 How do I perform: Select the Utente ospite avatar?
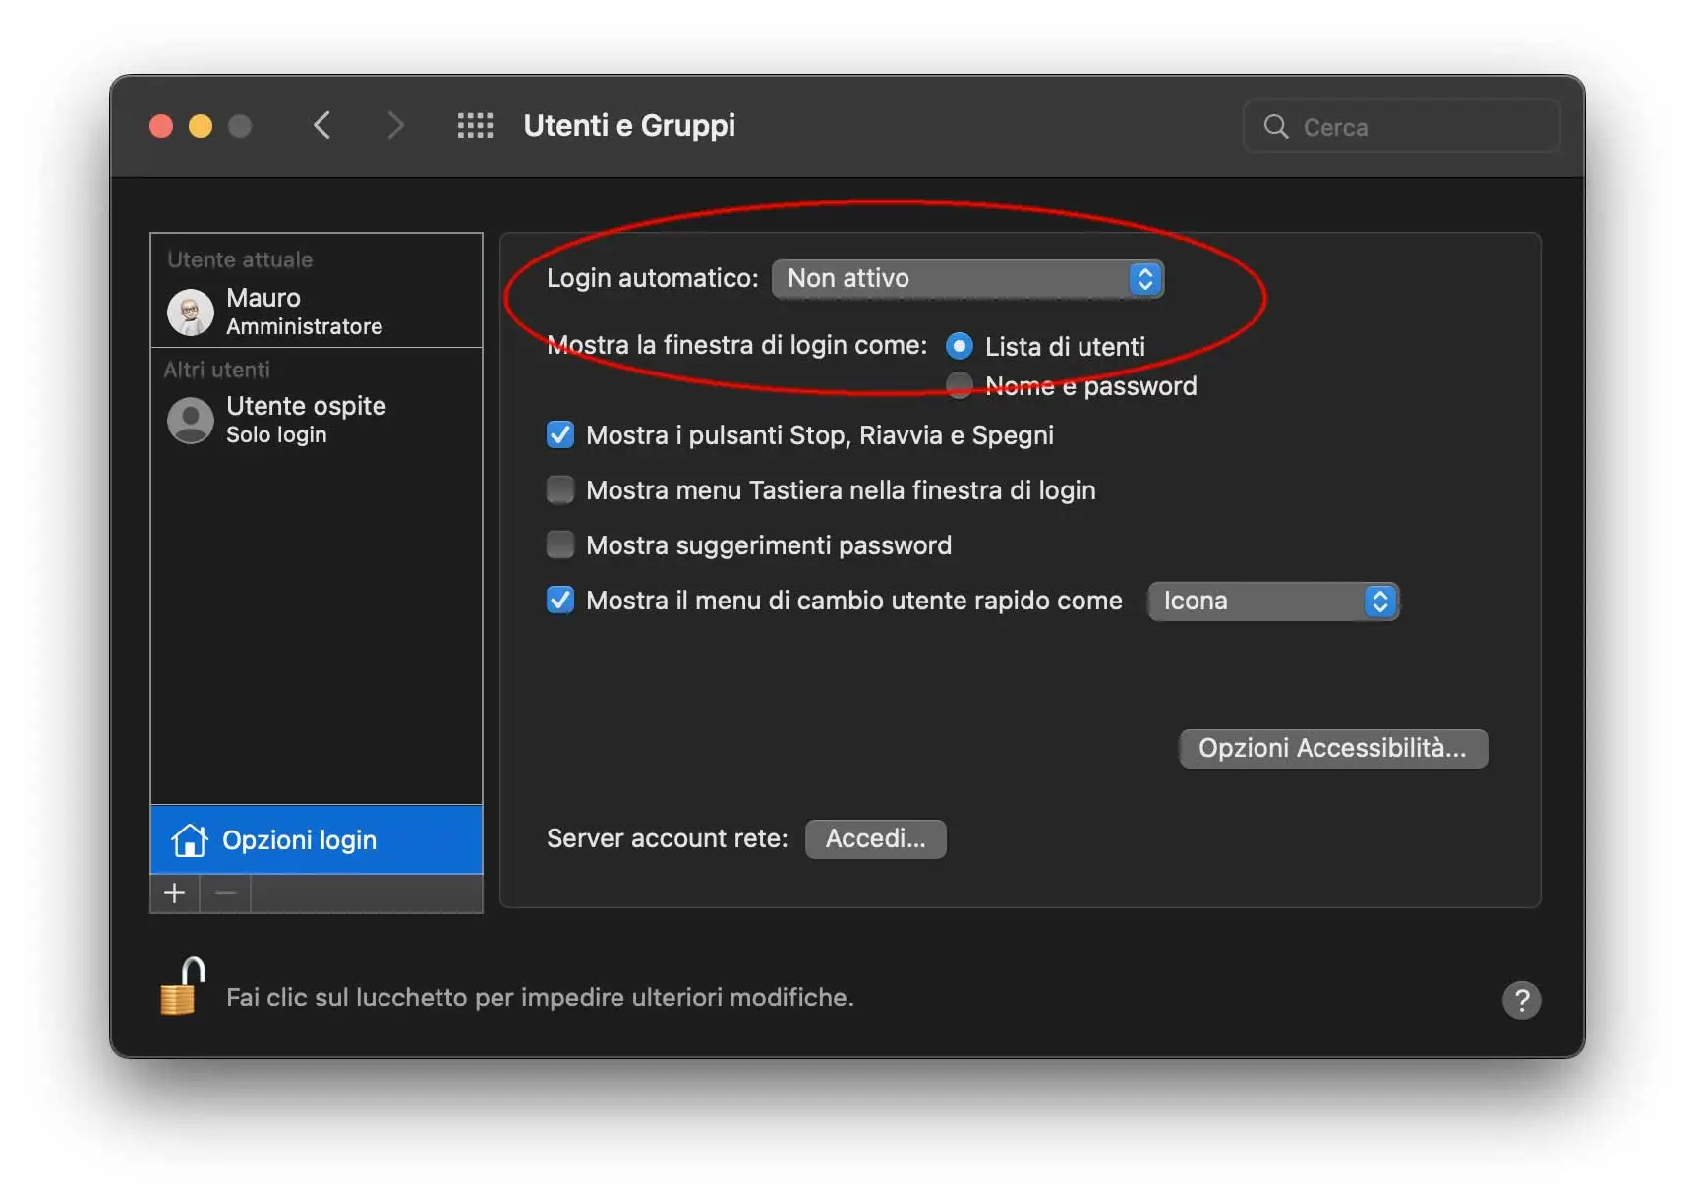190,420
